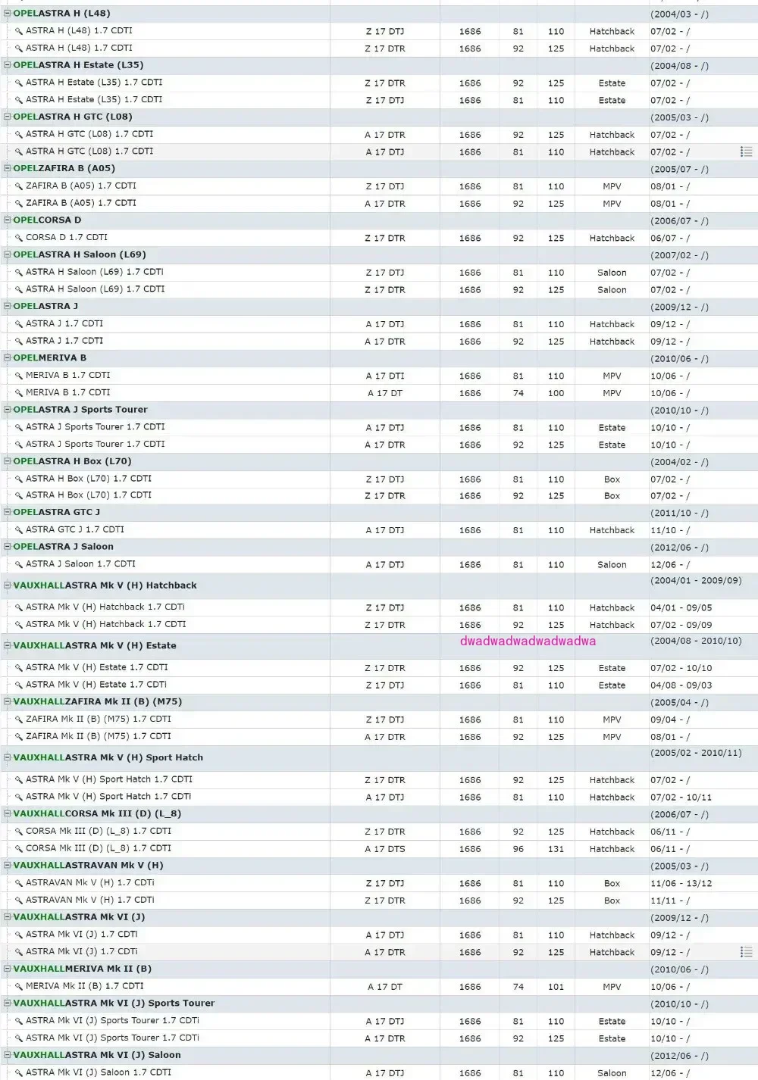Click magnifier icon on ASTRA H GTC (L08) A 17 DTR row

[x=19, y=134]
